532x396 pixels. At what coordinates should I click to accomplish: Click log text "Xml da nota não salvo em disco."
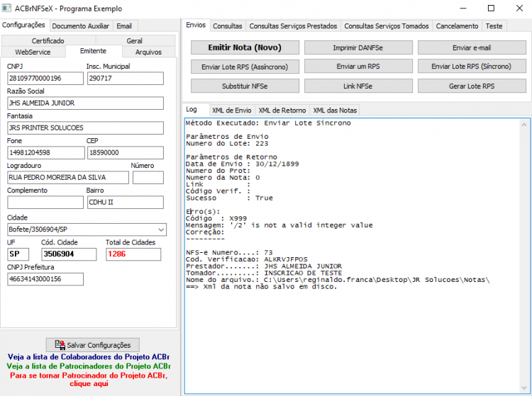pos(270,287)
